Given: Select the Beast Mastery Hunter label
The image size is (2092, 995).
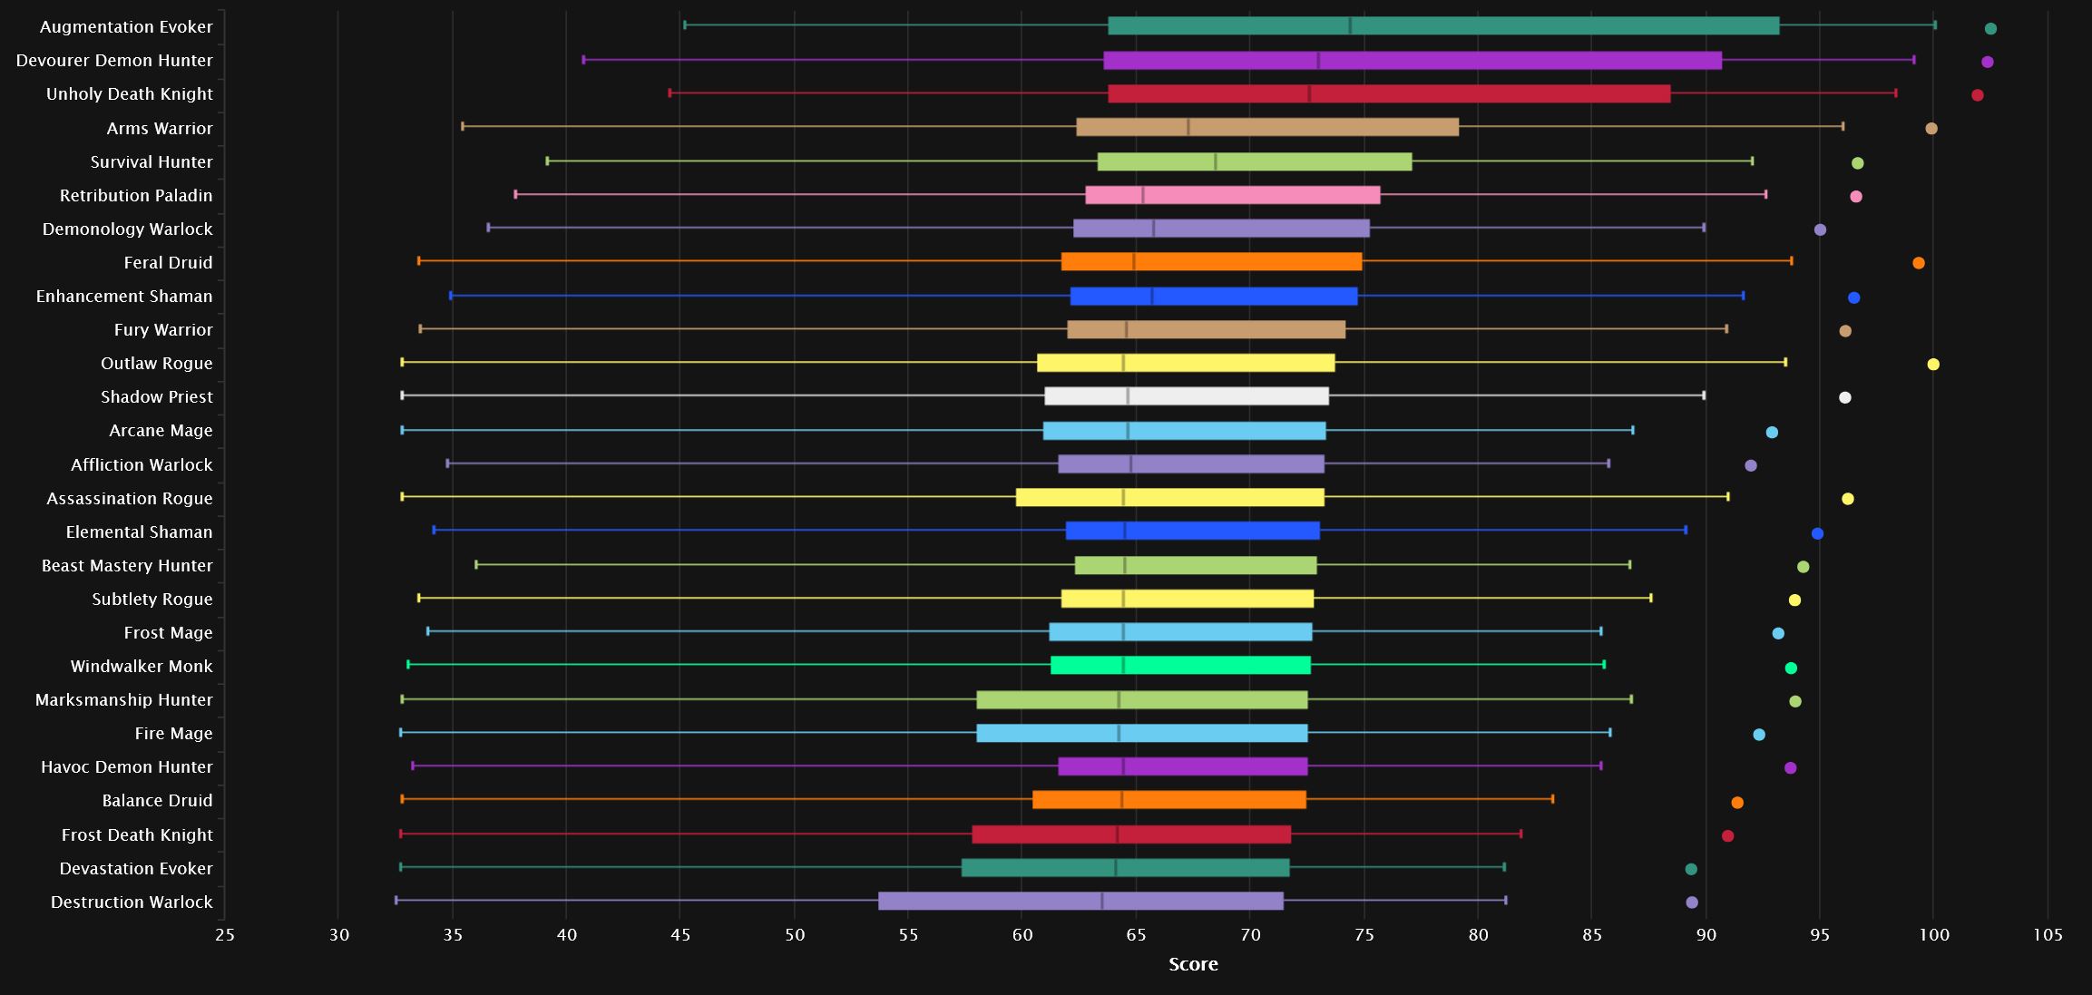Looking at the screenshot, I should tap(127, 566).
